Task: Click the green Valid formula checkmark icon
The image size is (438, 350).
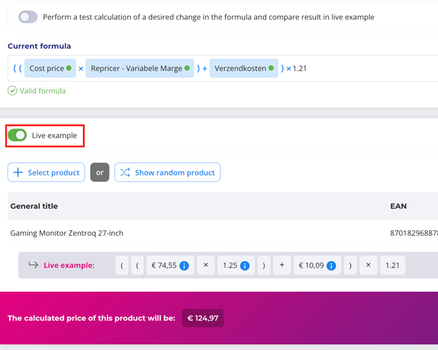Action: click(x=12, y=91)
